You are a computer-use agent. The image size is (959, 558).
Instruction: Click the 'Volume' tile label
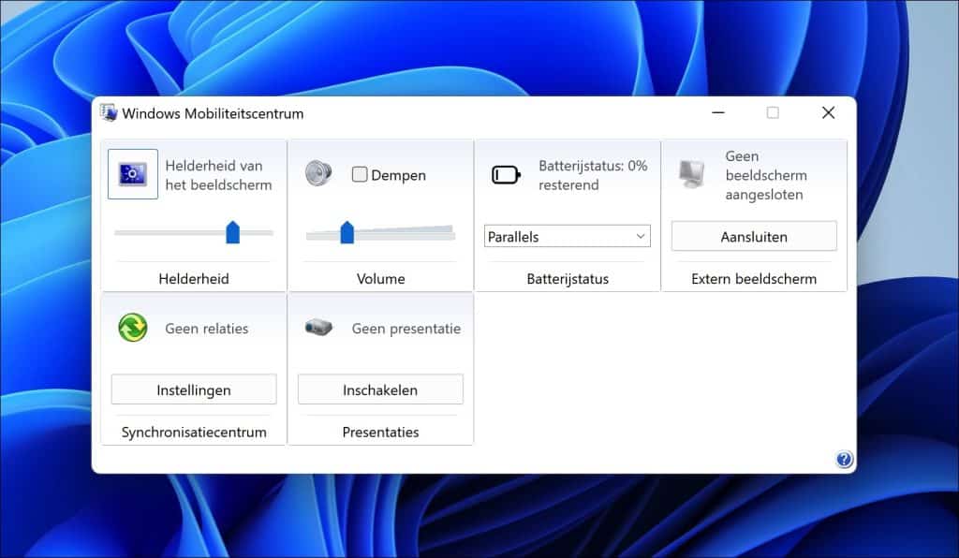point(380,279)
